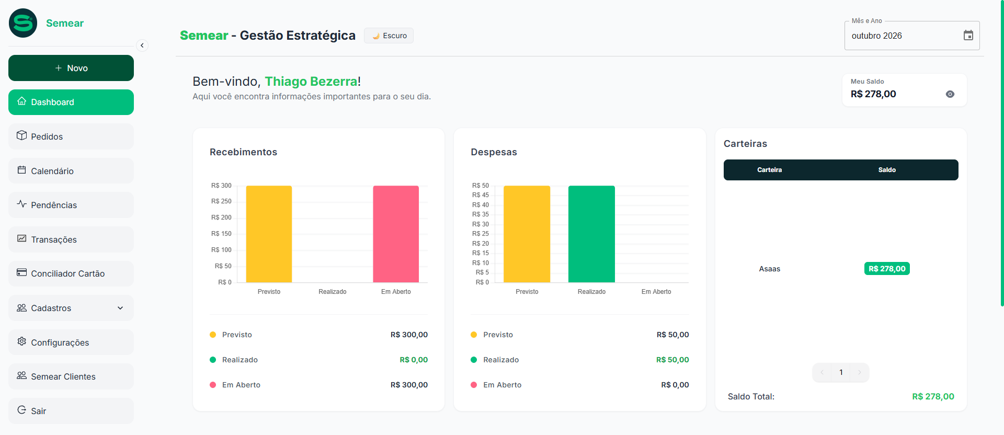The height and width of the screenshot is (435, 1004).
Task: Click the Semear brand name in sidebar
Action: point(65,23)
